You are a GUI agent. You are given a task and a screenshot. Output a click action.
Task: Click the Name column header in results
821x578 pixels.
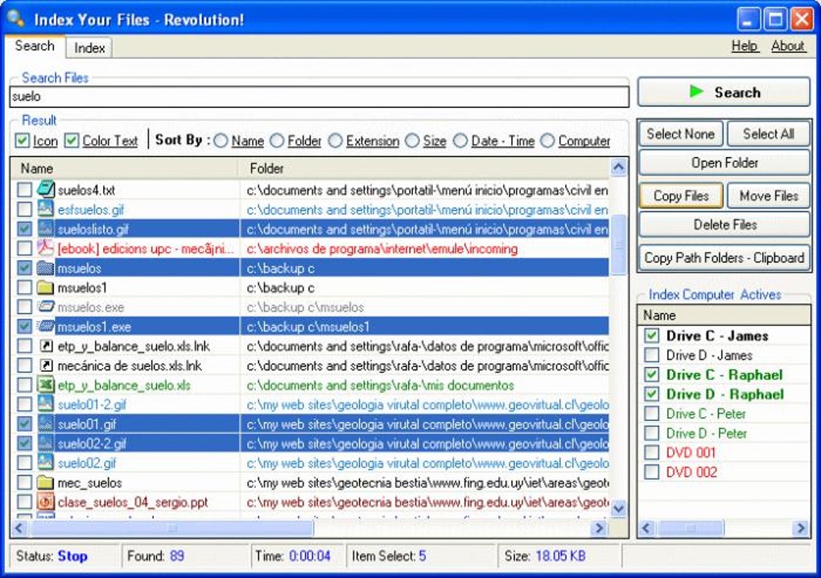[x=124, y=168]
